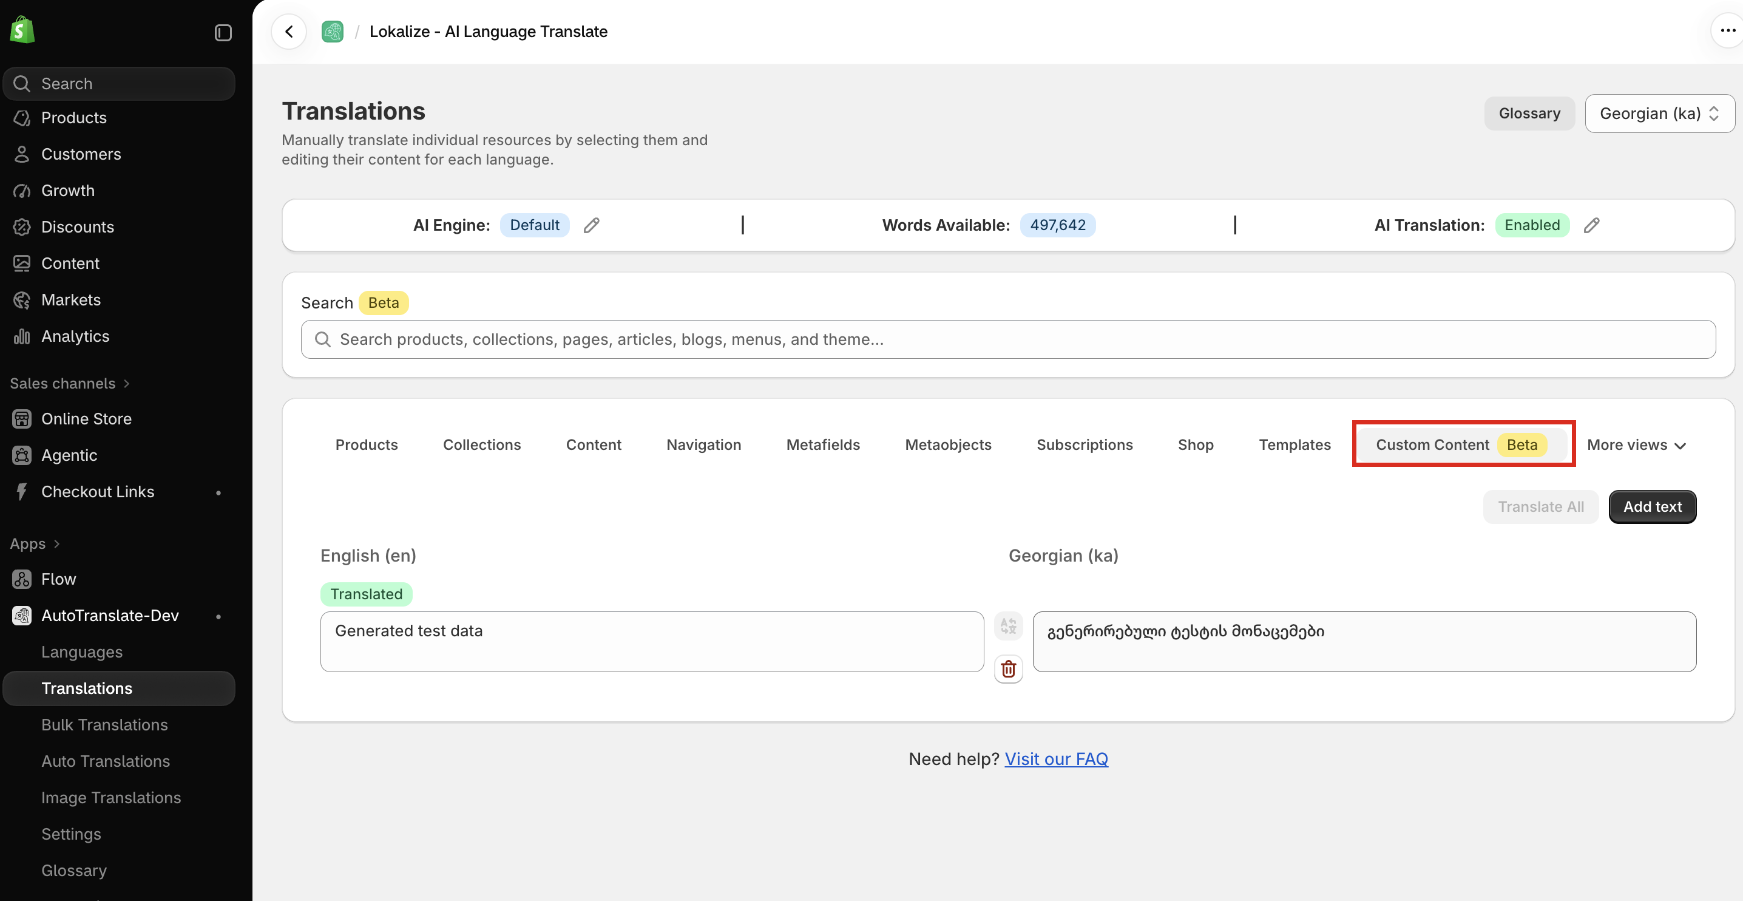Screen dimensions: 1743x901
Task: Open the Georgian (ka) language selector
Action: click(1659, 114)
